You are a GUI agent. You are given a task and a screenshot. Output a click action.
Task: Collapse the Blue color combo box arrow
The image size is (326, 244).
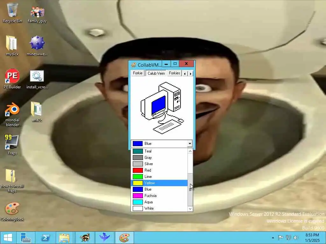[190, 144]
